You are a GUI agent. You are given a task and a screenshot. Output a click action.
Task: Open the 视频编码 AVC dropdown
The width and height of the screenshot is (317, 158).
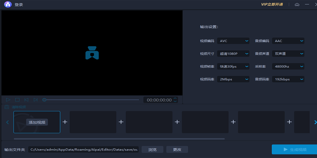(x=233, y=41)
